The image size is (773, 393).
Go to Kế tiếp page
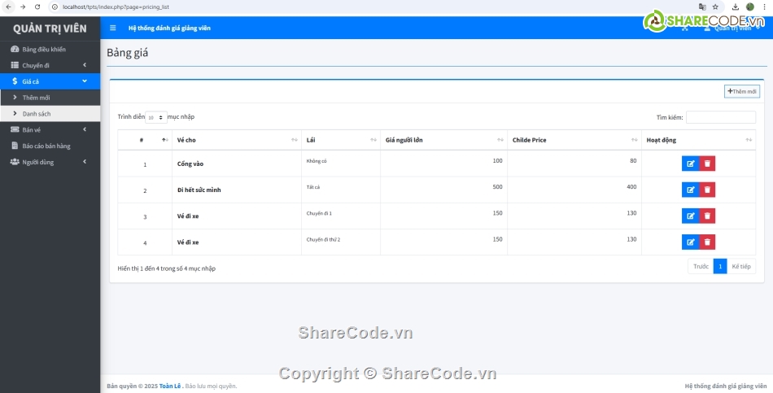coord(741,267)
